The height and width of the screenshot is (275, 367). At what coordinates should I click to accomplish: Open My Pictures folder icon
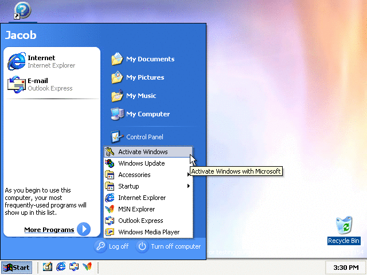click(117, 77)
